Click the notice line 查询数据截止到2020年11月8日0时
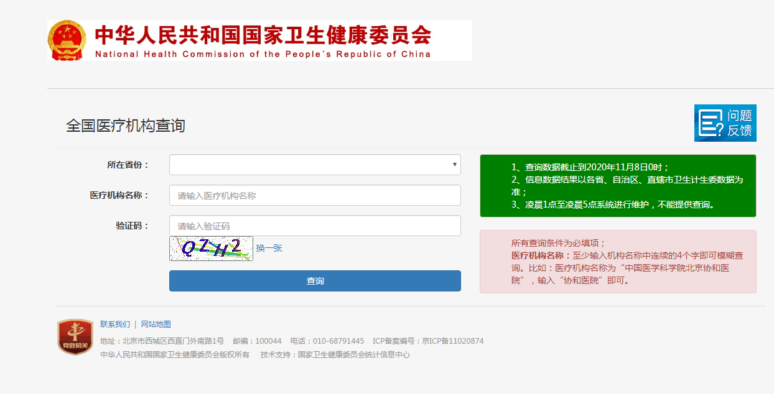Screen dimensions: 774x394 (x=590, y=167)
